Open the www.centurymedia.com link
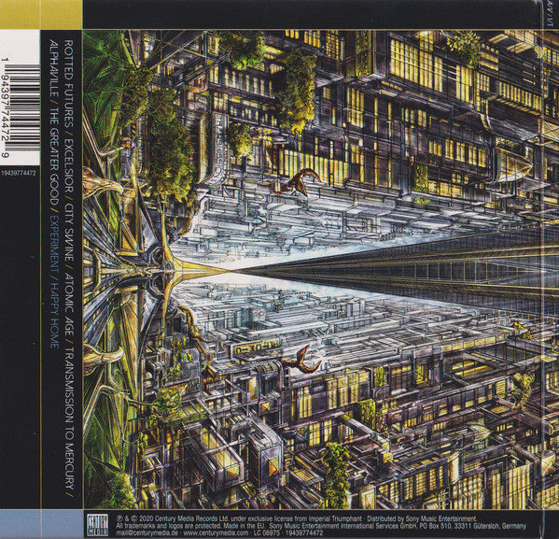559x539 pixels. pos(217,533)
